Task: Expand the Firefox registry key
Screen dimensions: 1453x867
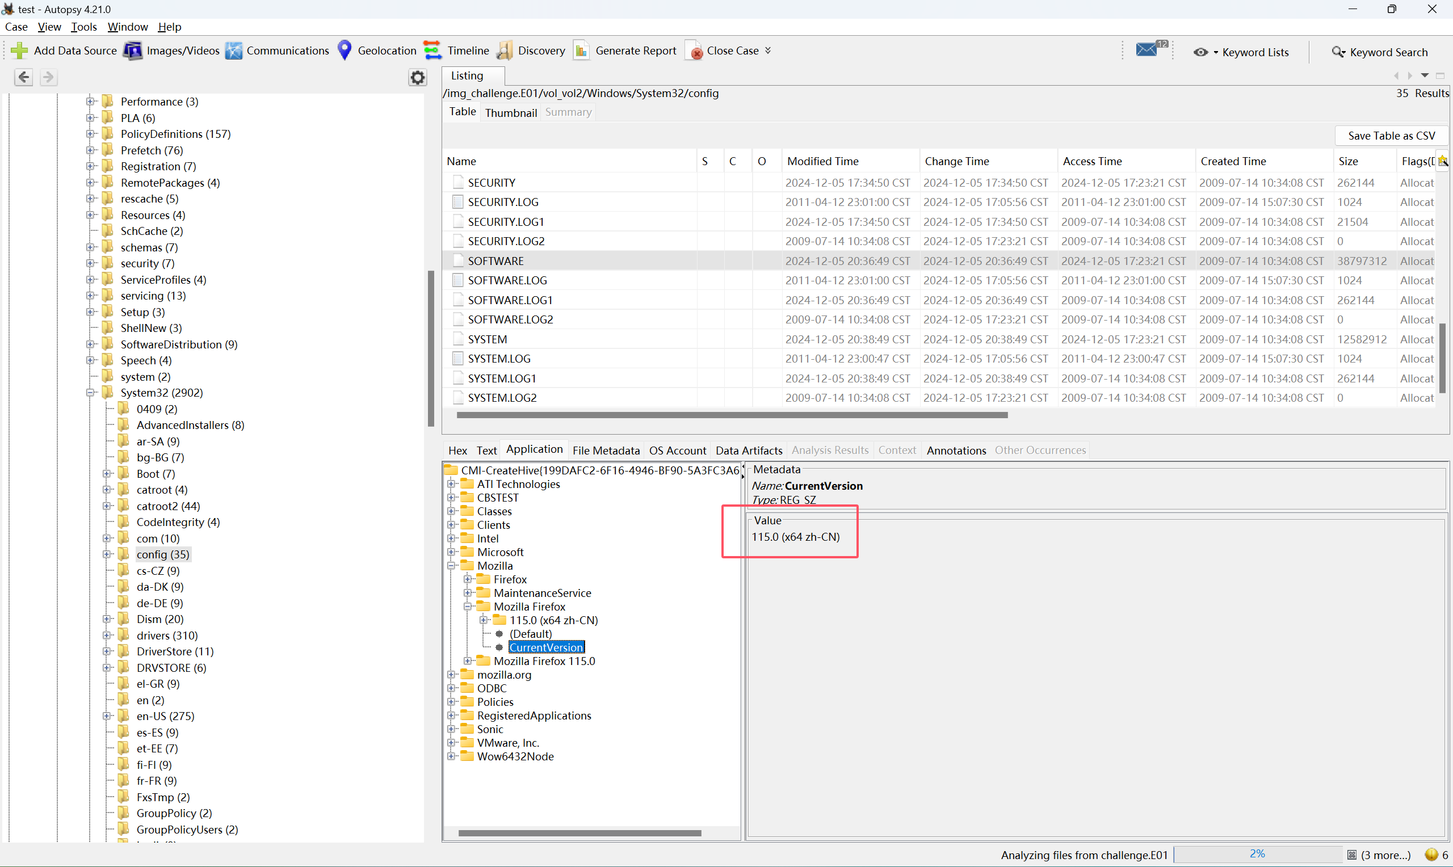Action: [x=467, y=579]
